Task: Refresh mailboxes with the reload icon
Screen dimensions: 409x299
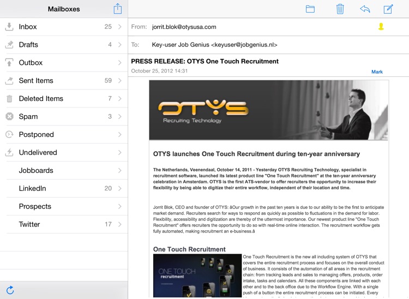Action: pyautogui.click(x=10, y=290)
